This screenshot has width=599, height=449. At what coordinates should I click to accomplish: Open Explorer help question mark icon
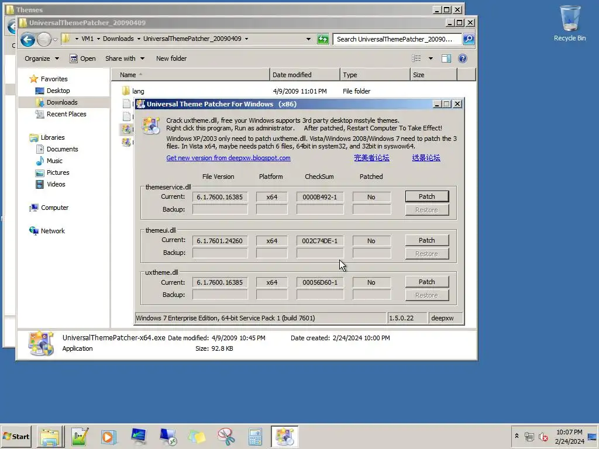click(x=462, y=58)
